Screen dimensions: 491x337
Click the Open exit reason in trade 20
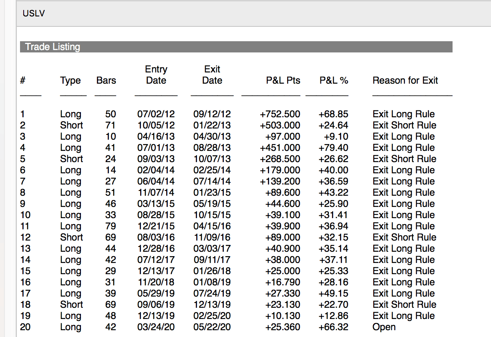[384, 327]
